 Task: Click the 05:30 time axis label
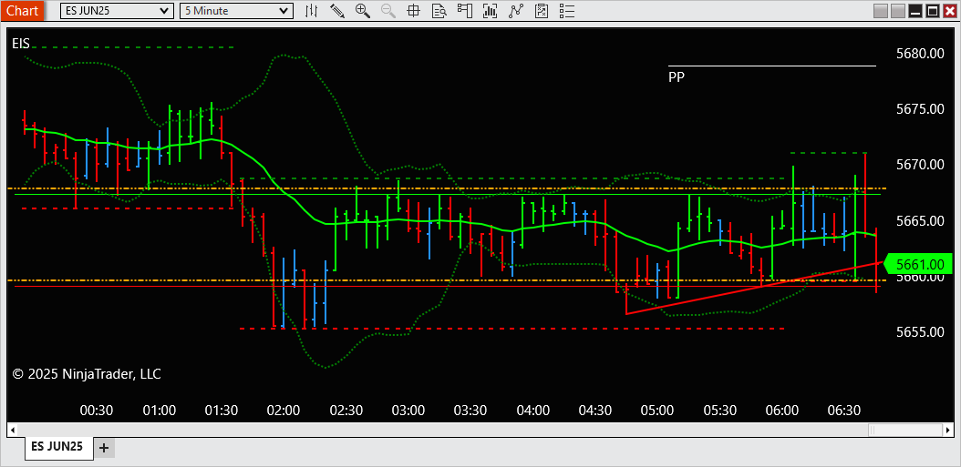[719, 410]
